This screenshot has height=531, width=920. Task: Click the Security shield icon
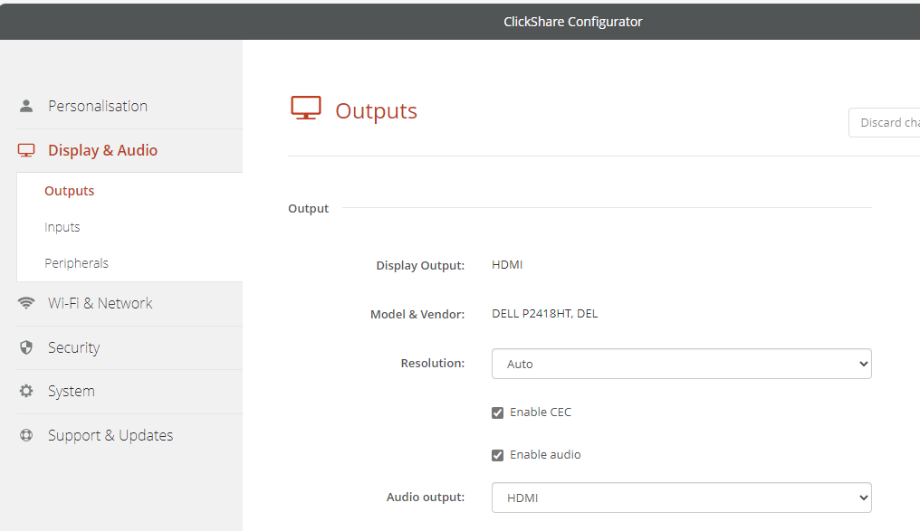tap(26, 347)
